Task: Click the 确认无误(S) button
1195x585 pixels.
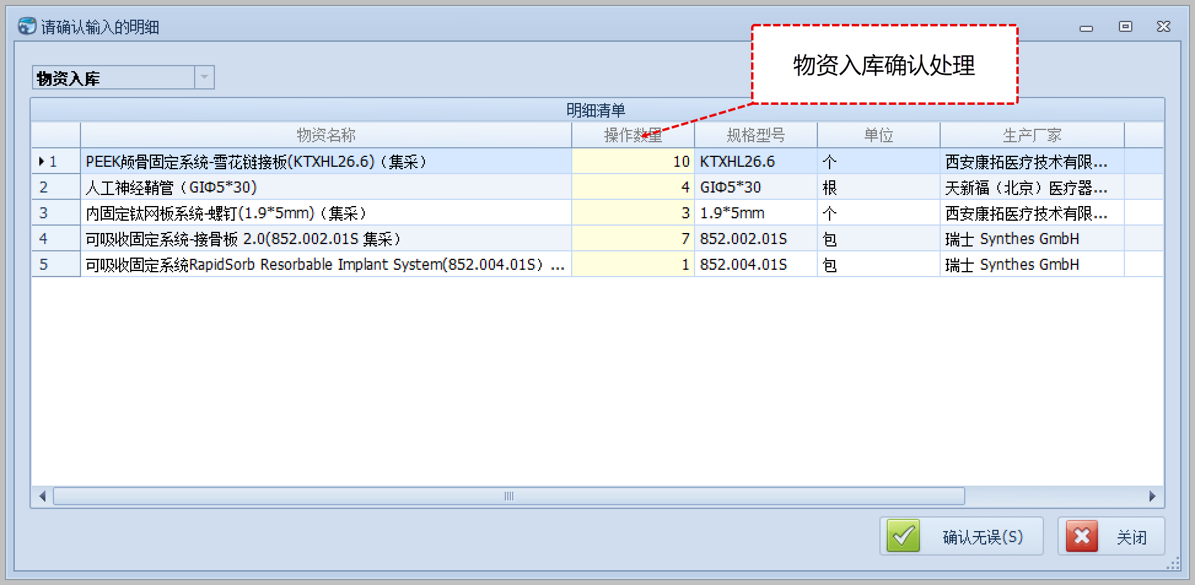Action: (962, 536)
